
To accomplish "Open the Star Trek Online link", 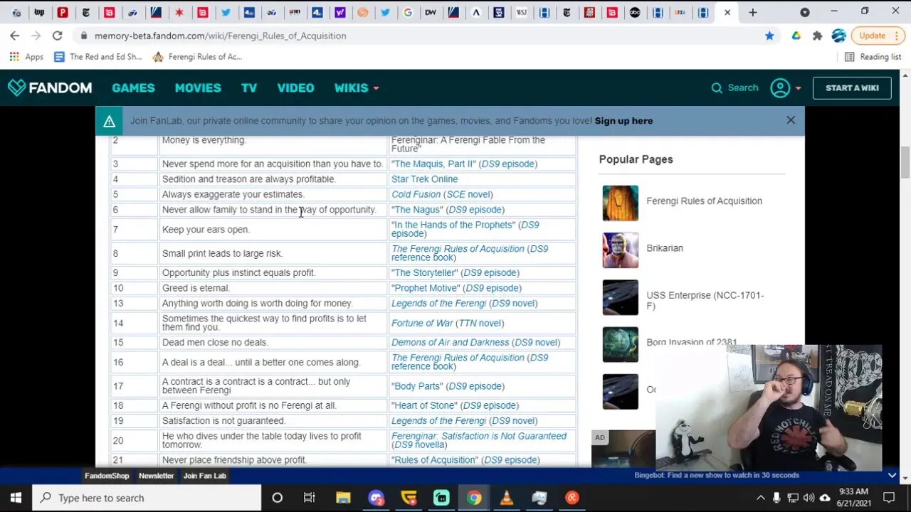I will pyautogui.click(x=424, y=179).
